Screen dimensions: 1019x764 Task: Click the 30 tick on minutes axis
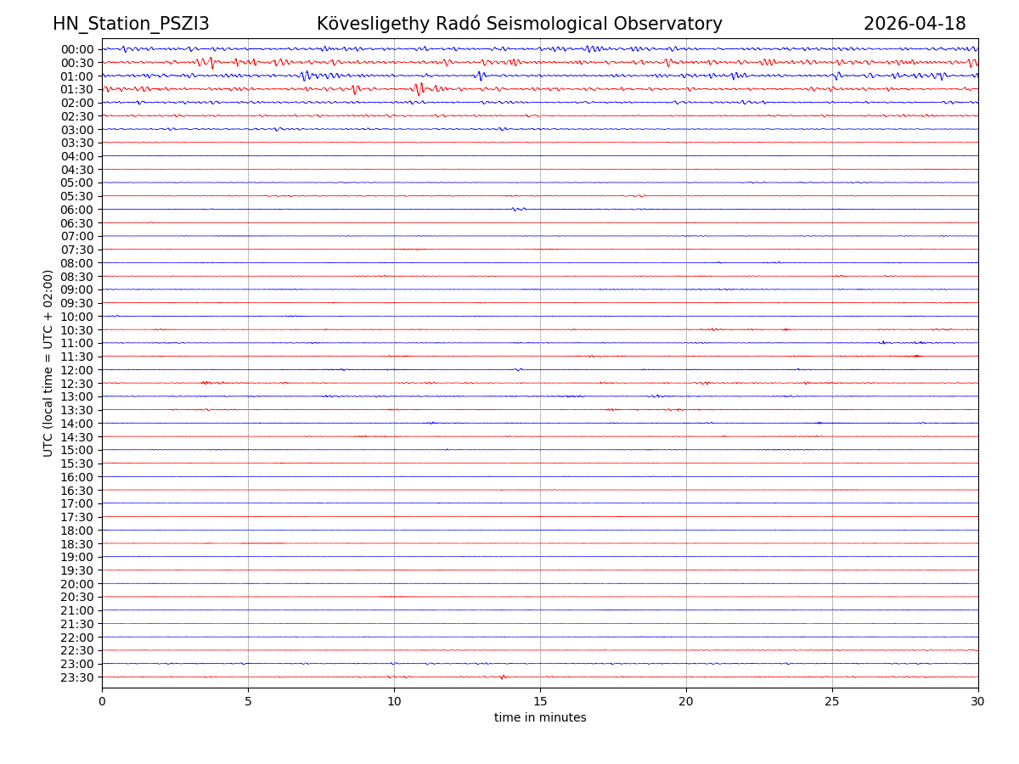coord(978,701)
